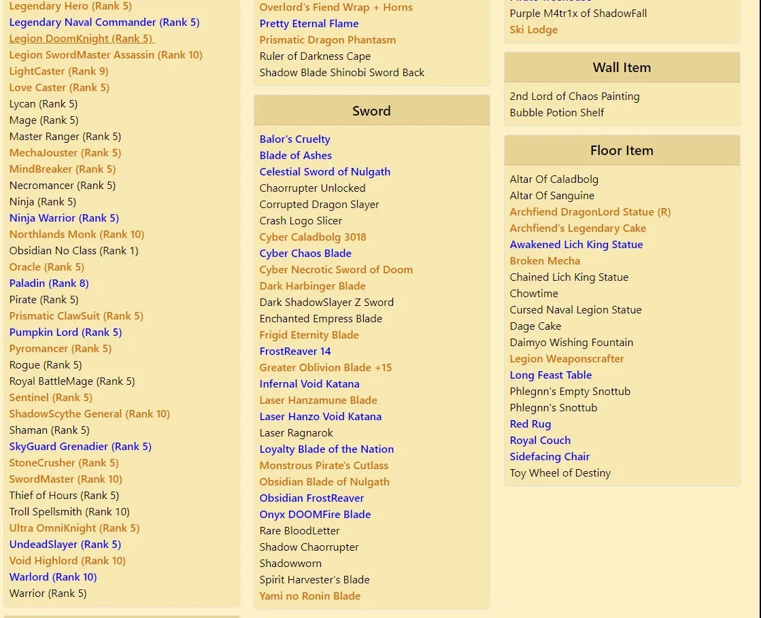Open Yami no Ronin Blade link
The image size is (761, 618).
coord(310,596)
